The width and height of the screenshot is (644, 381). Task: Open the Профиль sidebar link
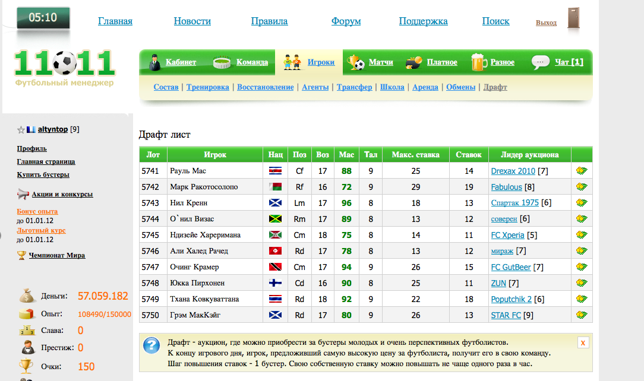pyautogui.click(x=31, y=148)
